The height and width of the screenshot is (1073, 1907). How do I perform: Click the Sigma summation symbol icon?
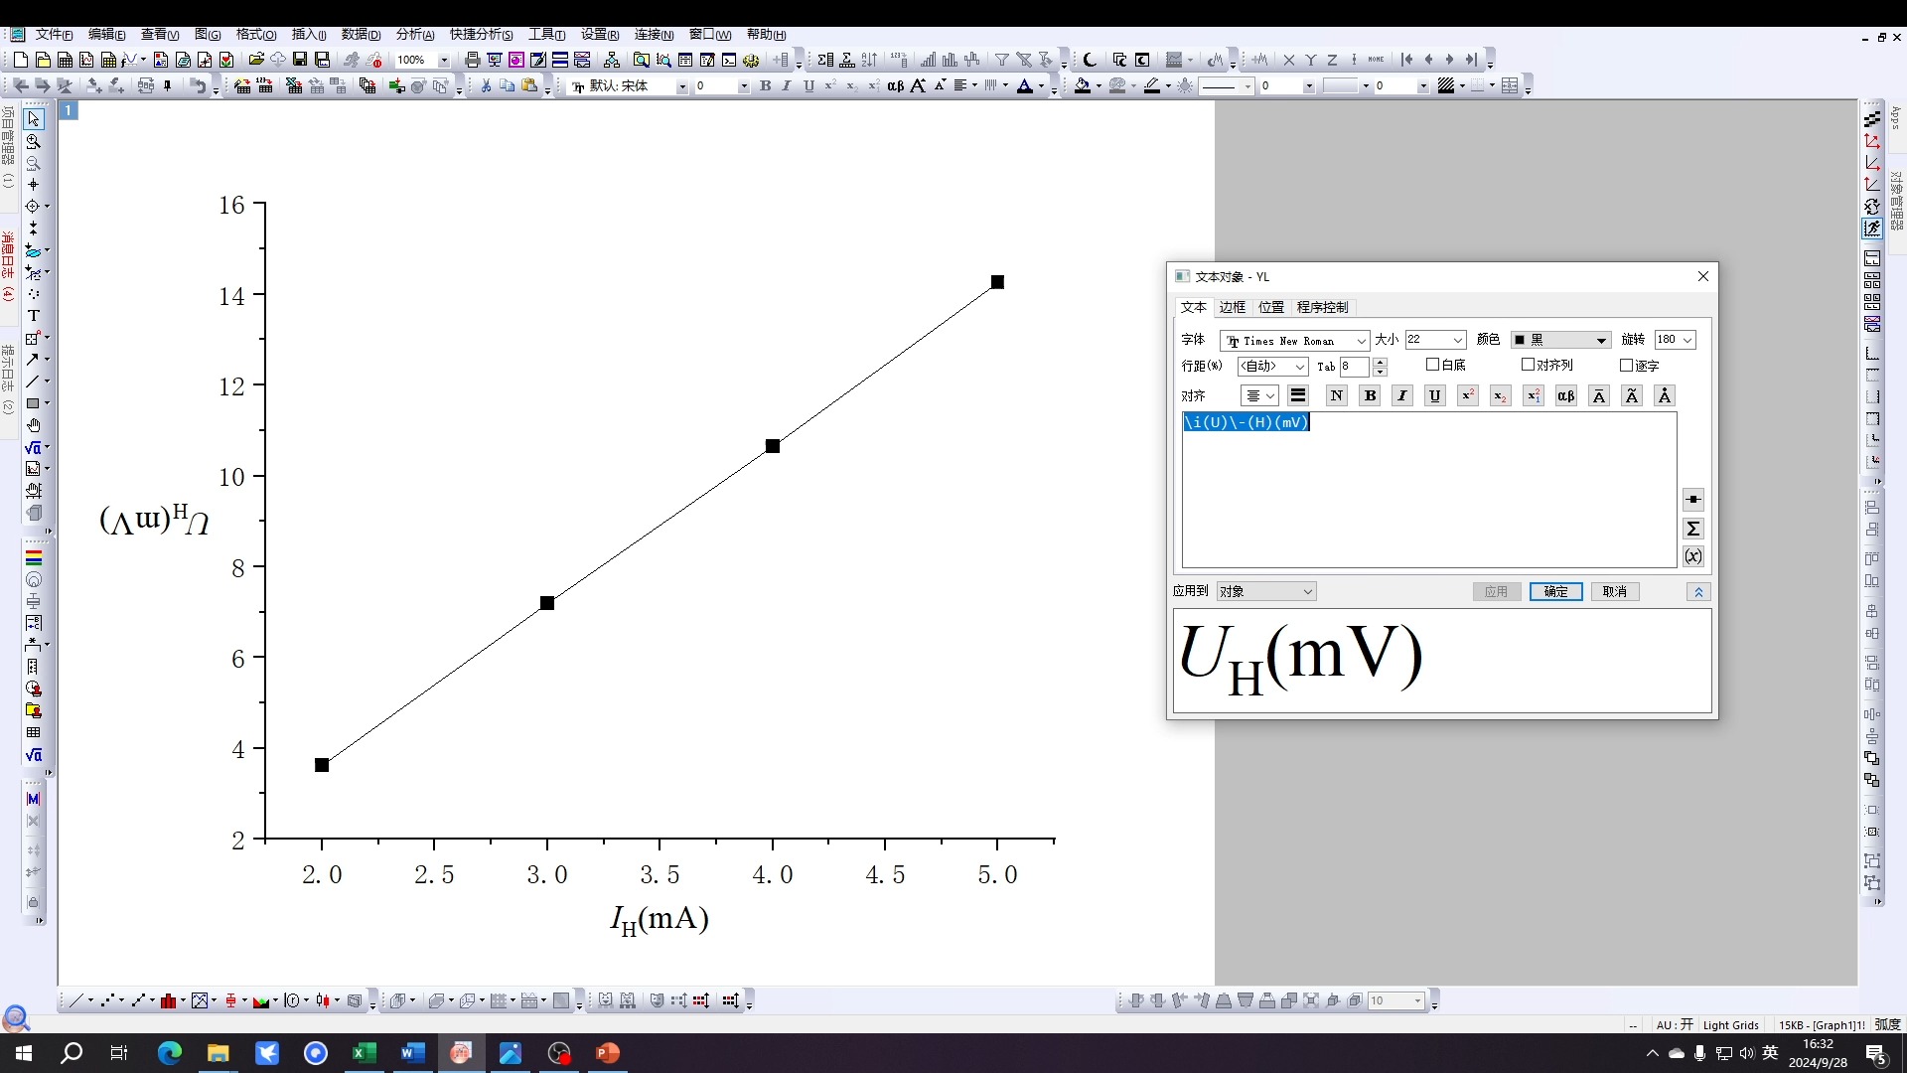click(1693, 528)
